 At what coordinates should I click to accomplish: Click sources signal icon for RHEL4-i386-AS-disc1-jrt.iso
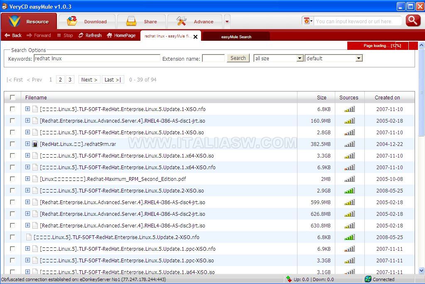coord(350,121)
